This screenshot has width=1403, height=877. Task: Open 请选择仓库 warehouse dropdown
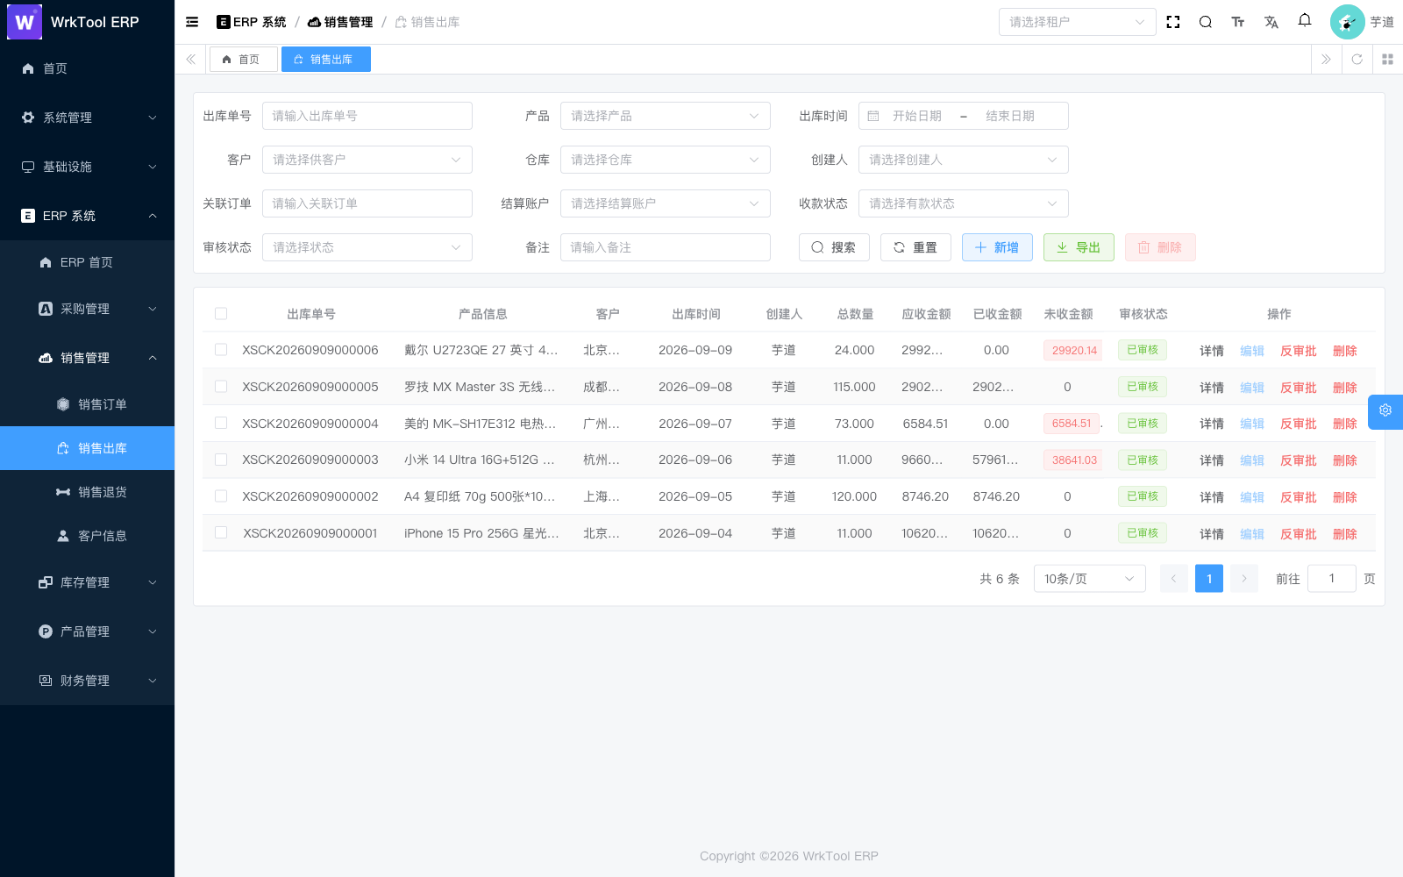click(x=665, y=160)
